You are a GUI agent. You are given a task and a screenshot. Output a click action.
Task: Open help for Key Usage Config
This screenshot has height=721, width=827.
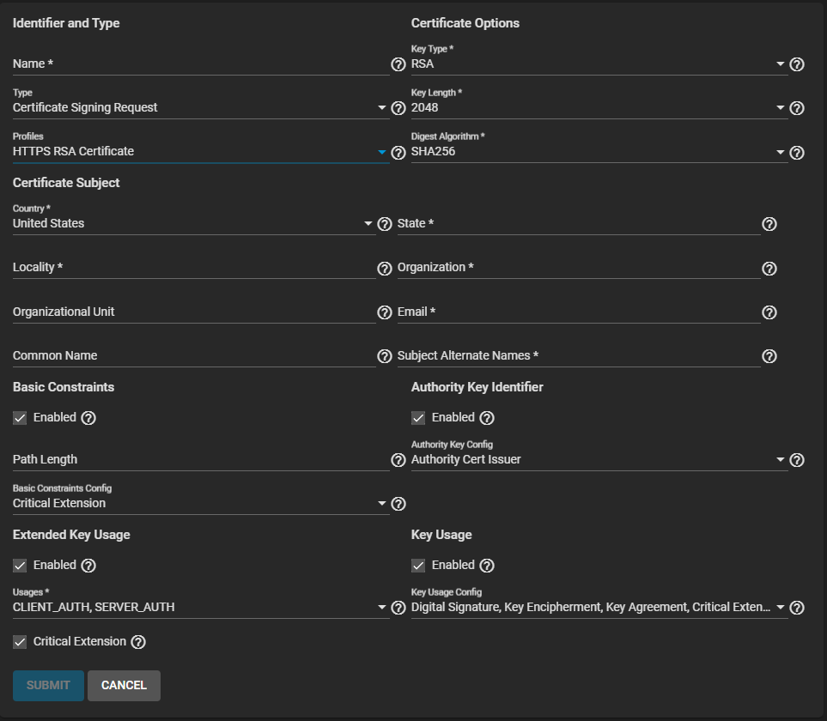[x=796, y=608]
